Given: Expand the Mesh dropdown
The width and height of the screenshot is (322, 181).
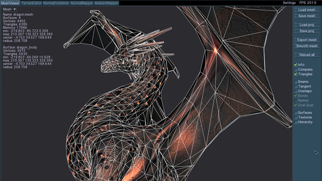Looking at the screenshot, I should (x=9, y=9).
